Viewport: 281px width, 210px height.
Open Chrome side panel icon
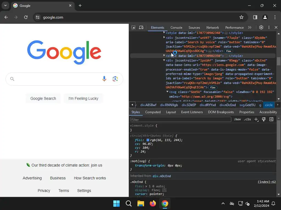[255, 17]
